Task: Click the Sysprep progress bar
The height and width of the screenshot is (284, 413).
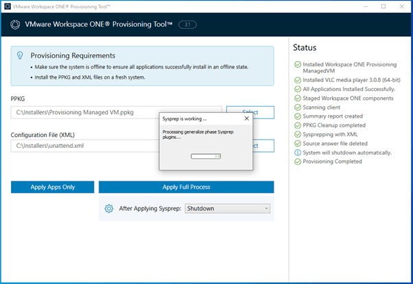Action: (206, 156)
